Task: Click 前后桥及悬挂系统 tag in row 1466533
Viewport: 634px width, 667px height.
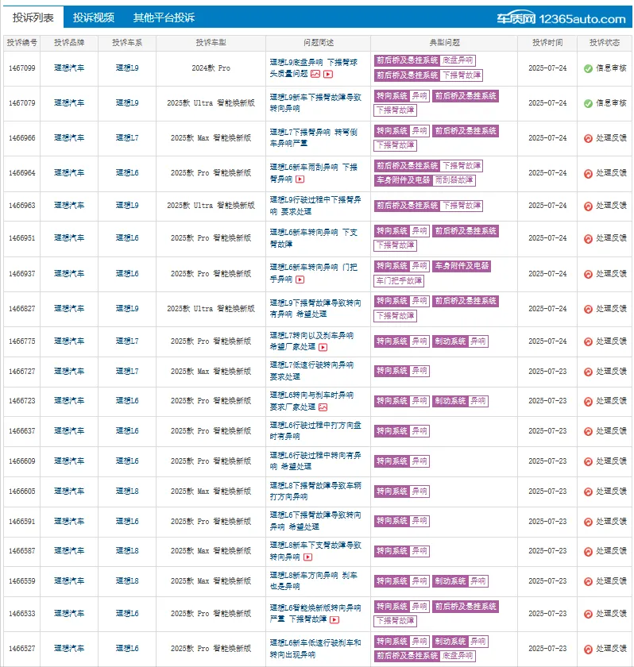Action: tap(466, 607)
